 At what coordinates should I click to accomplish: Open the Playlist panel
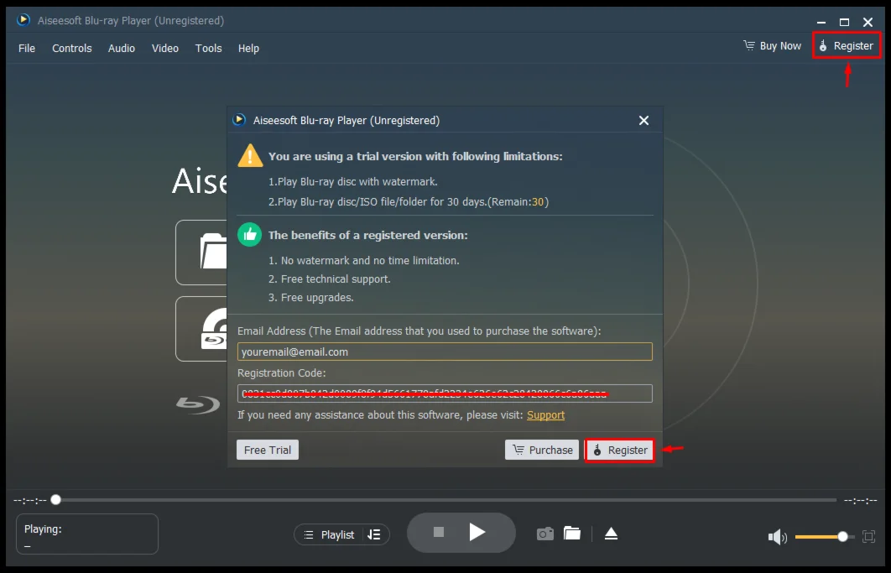click(x=329, y=534)
